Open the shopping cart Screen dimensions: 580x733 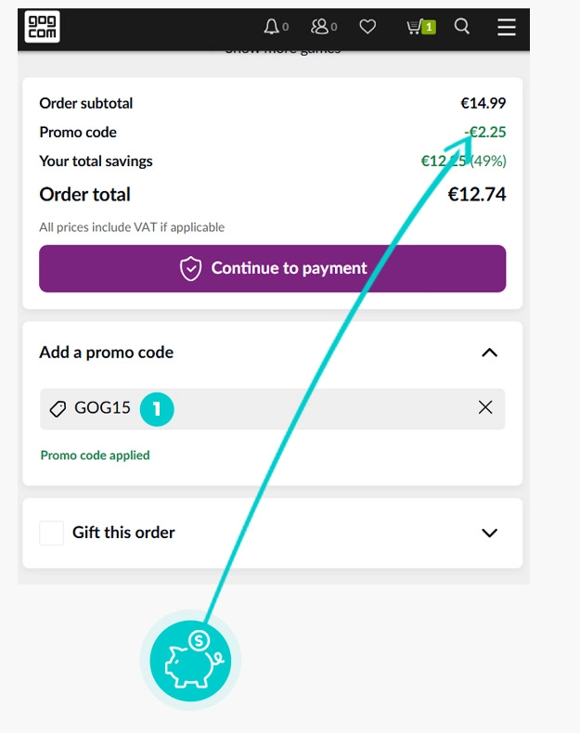click(x=419, y=27)
